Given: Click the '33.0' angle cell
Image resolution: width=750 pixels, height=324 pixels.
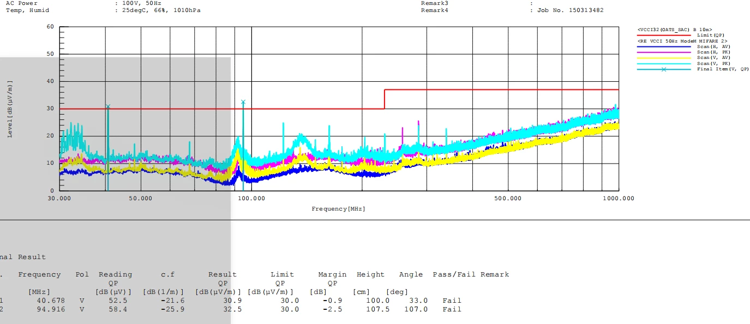Looking at the screenshot, I should click(418, 301).
